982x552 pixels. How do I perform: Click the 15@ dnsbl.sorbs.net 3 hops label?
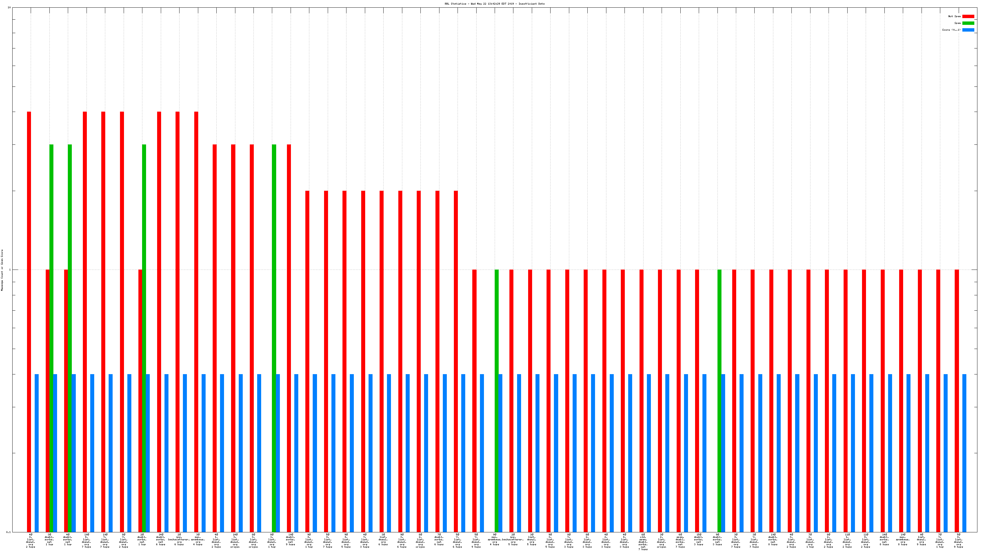(x=698, y=539)
